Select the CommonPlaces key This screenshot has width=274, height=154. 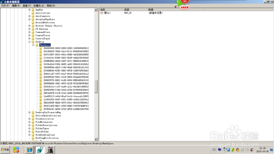coord(43,35)
